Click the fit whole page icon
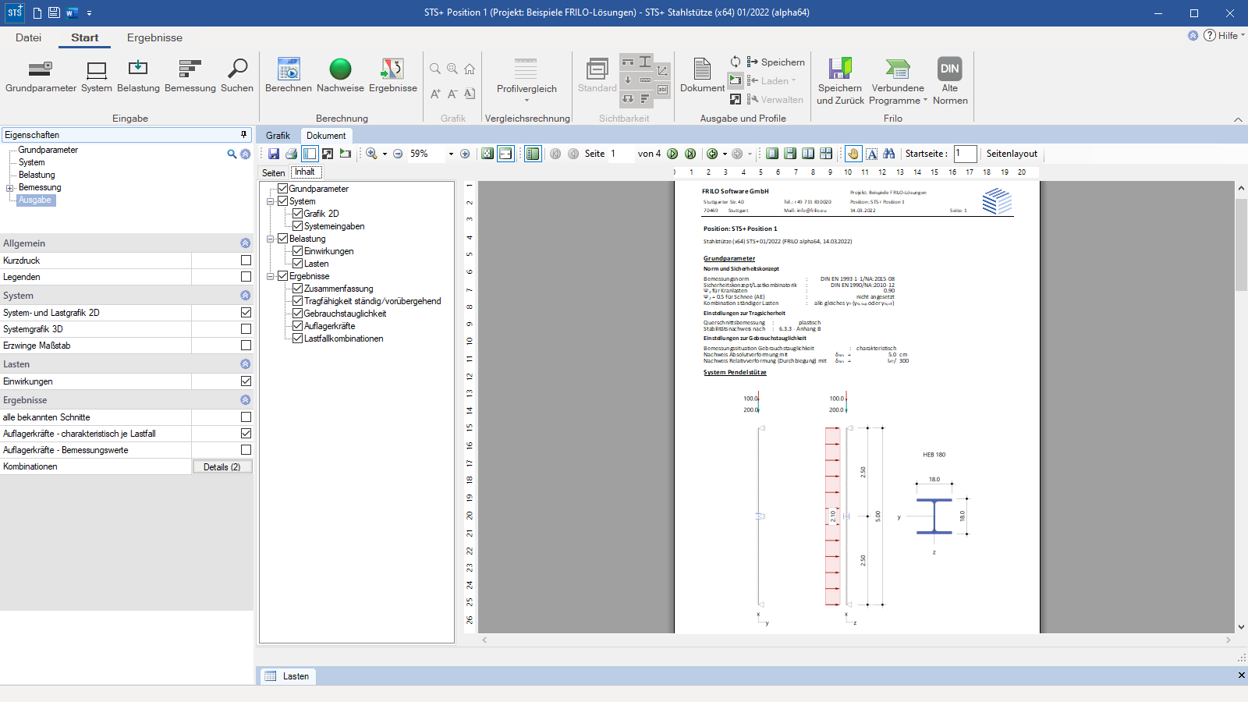The width and height of the screenshot is (1248, 702). click(x=487, y=154)
